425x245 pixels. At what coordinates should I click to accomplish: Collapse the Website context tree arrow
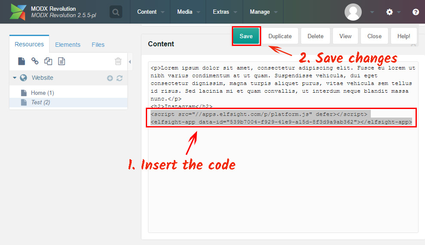[x=15, y=78]
